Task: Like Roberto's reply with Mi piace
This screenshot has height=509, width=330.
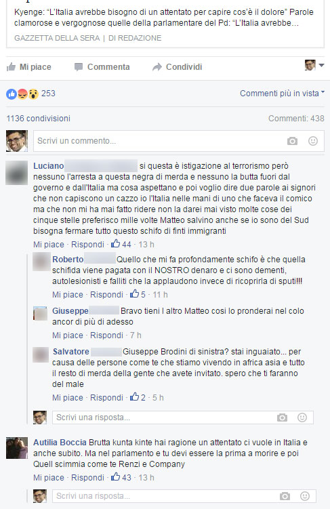Action: click(x=68, y=295)
